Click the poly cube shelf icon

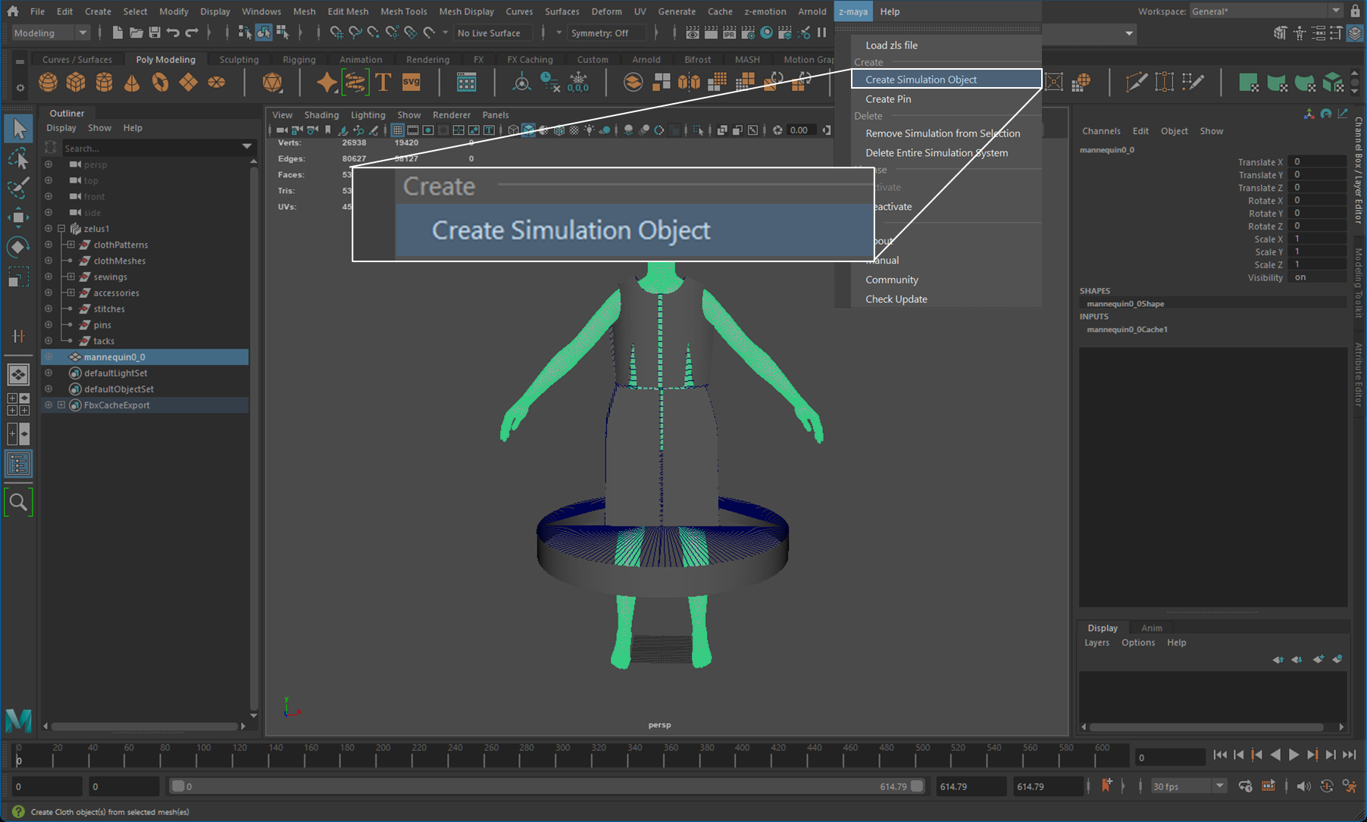click(76, 82)
